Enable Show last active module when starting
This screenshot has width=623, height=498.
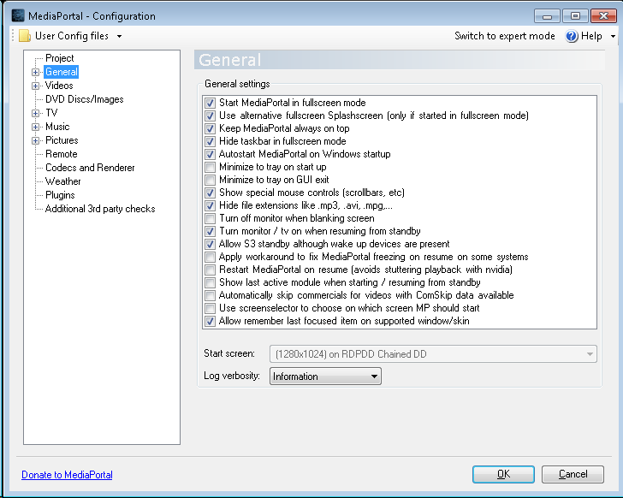pos(210,282)
